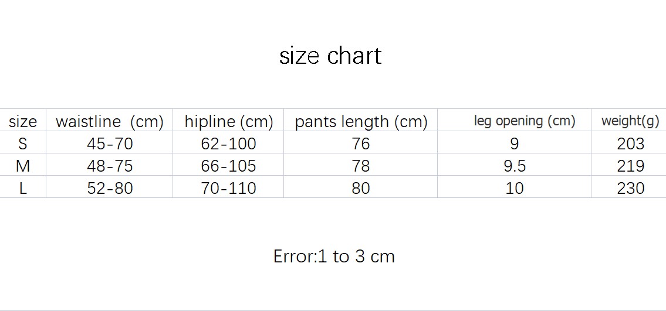Viewport: 666px width, 311px height.
Task: Select the "pants length (cm)" header
Action: pos(361,122)
